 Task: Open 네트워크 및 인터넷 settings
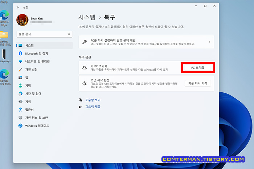click(x=37, y=62)
